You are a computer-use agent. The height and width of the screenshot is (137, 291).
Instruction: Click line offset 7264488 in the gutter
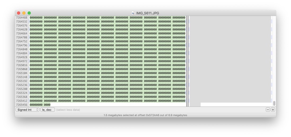point(21,18)
